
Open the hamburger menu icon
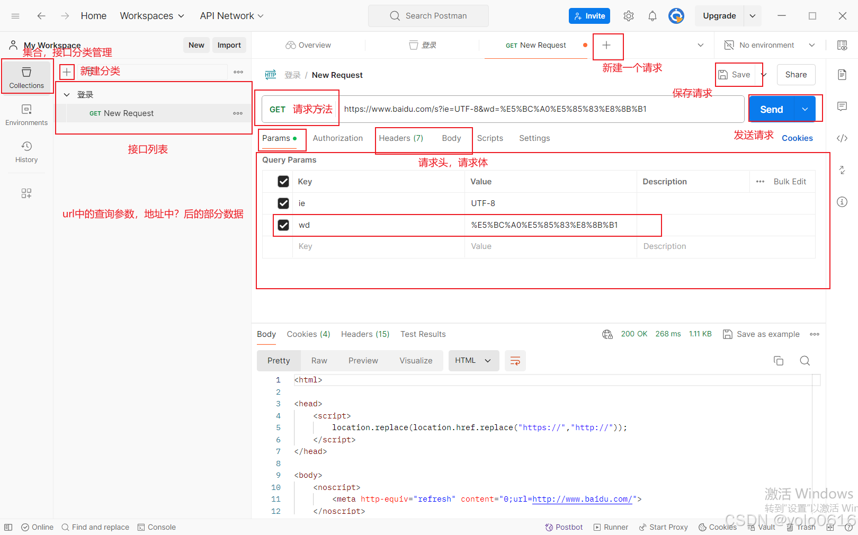(x=15, y=16)
